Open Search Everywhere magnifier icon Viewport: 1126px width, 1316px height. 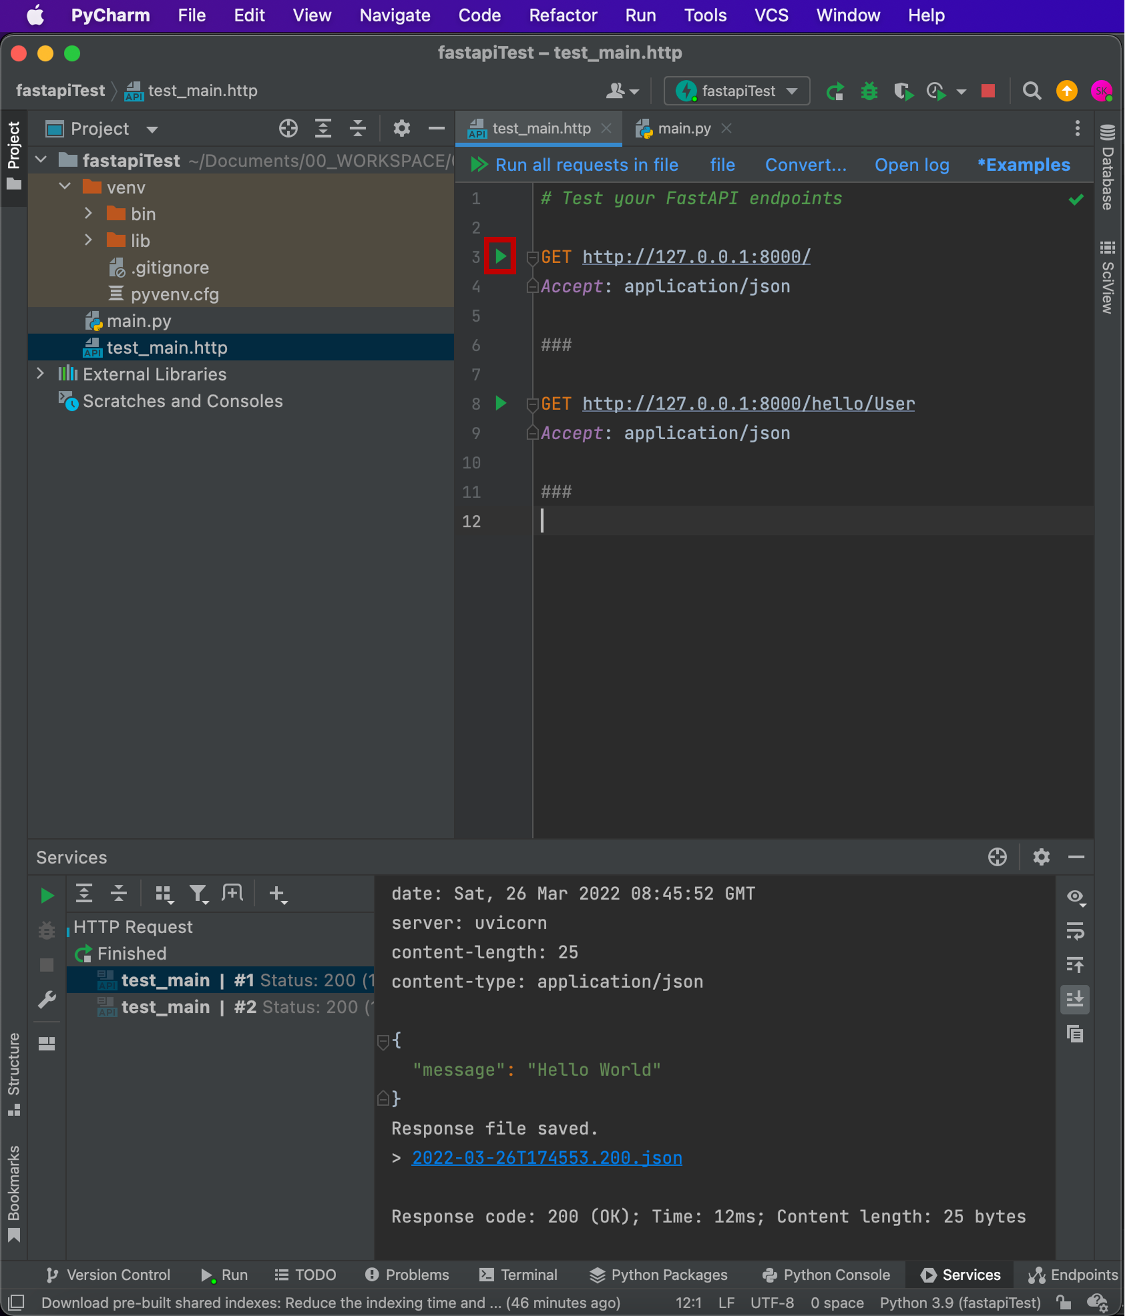(x=1031, y=91)
